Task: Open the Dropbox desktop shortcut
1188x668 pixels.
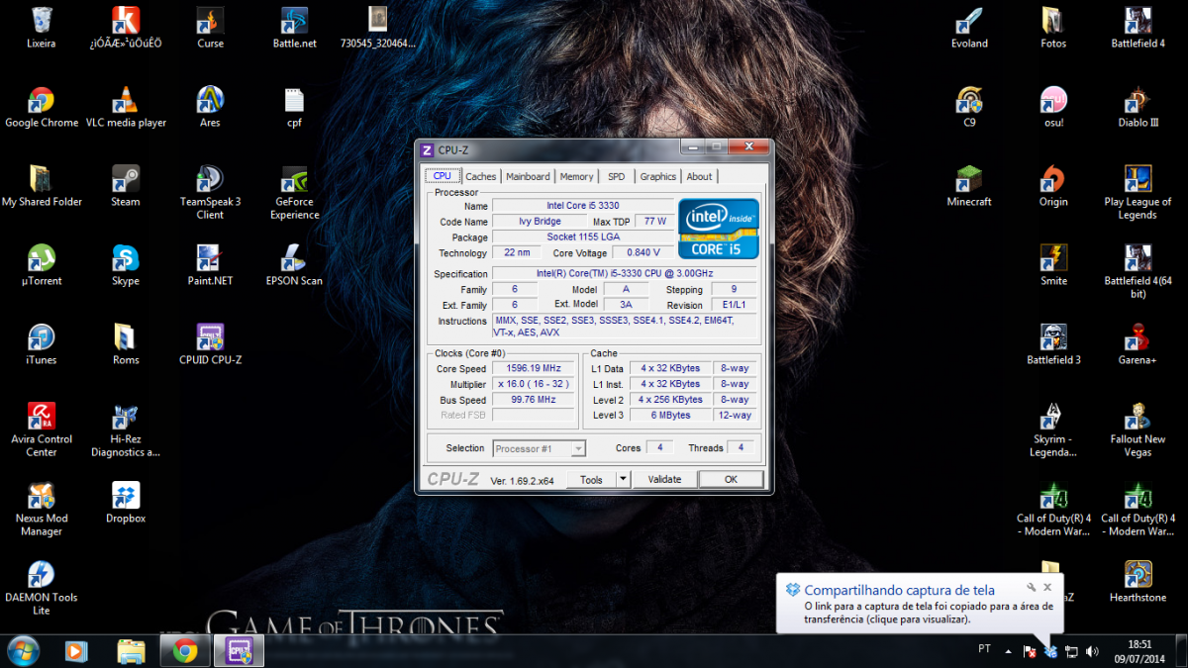Action: point(126,502)
